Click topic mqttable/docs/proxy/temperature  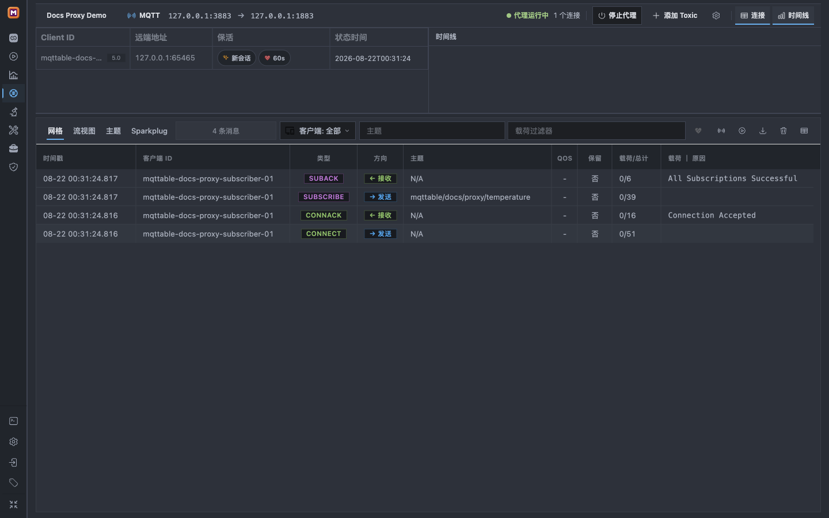click(x=470, y=197)
